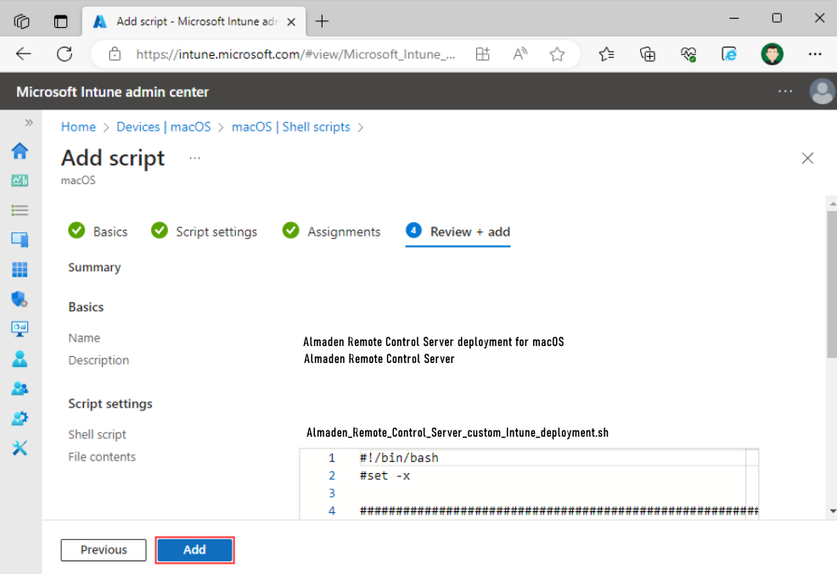Open Intune header more options ellipsis
Screen dimensions: 837x574
785,92
